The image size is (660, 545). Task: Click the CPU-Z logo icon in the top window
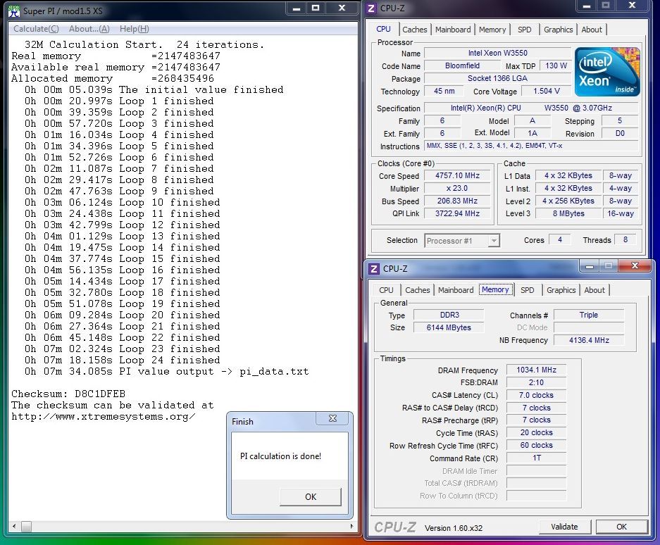click(371, 8)
